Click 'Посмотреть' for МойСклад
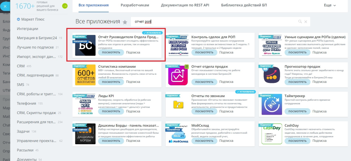 pos(204,141)
